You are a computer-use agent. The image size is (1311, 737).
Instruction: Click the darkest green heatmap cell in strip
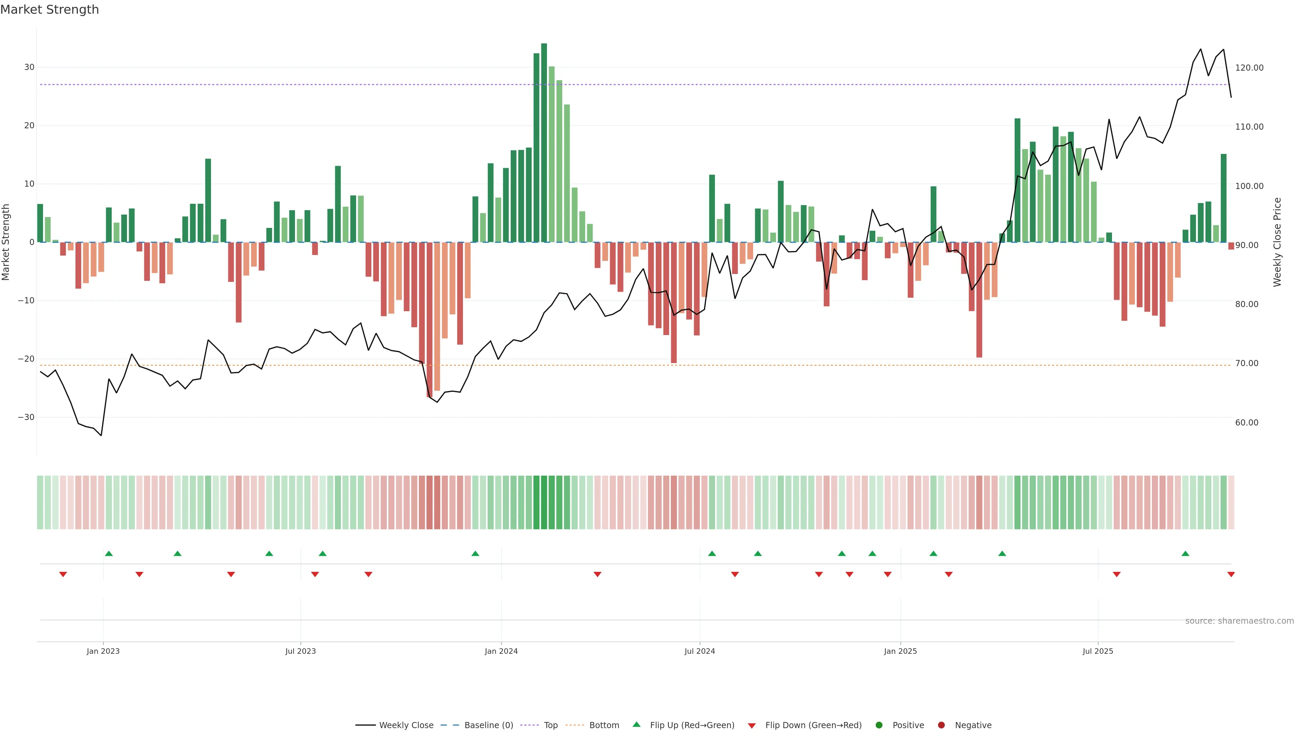544,502
